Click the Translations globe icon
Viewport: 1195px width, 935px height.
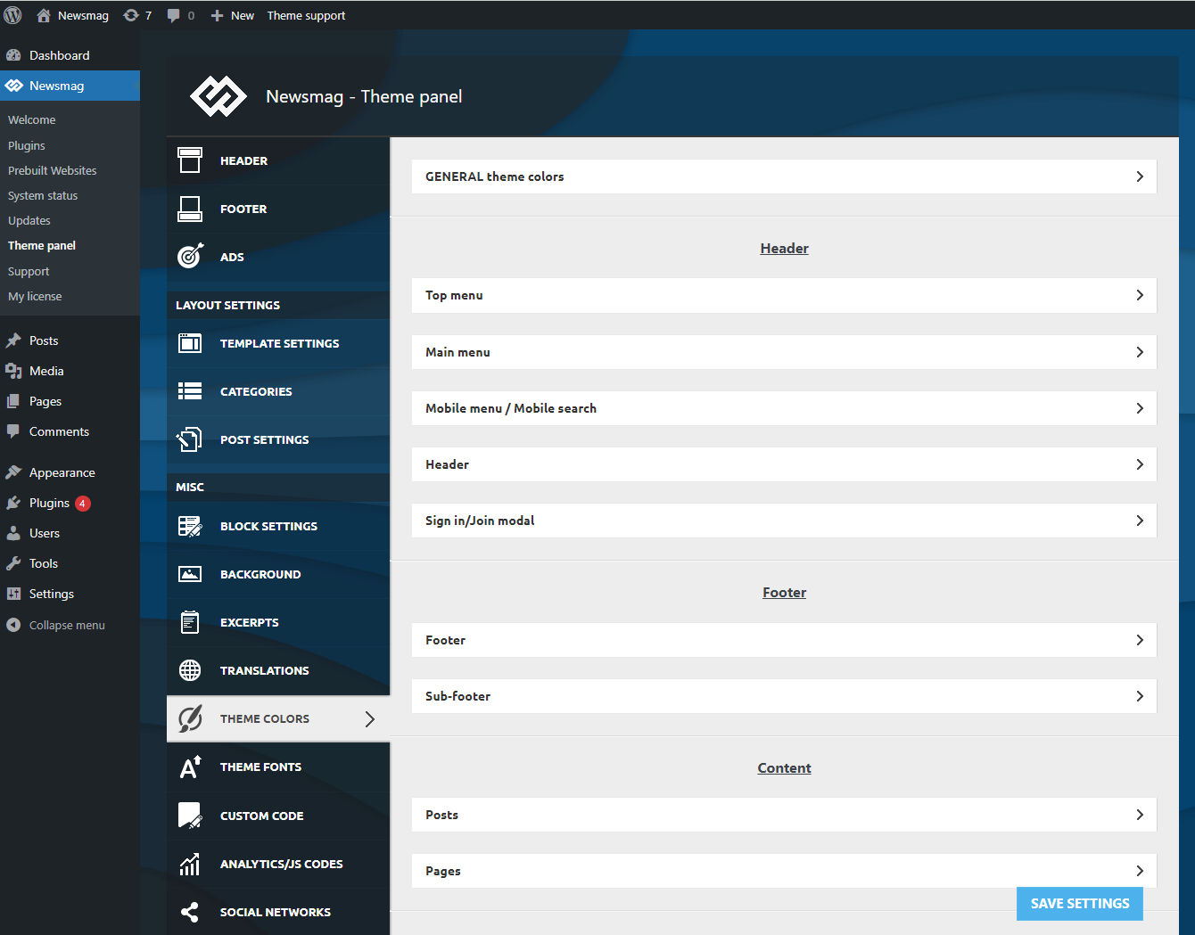point(190,670)
